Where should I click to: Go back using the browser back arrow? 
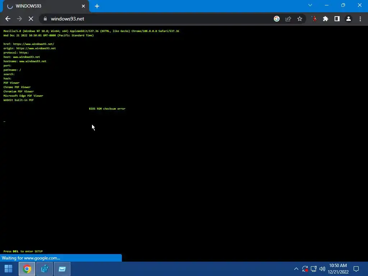pos(8,19)
